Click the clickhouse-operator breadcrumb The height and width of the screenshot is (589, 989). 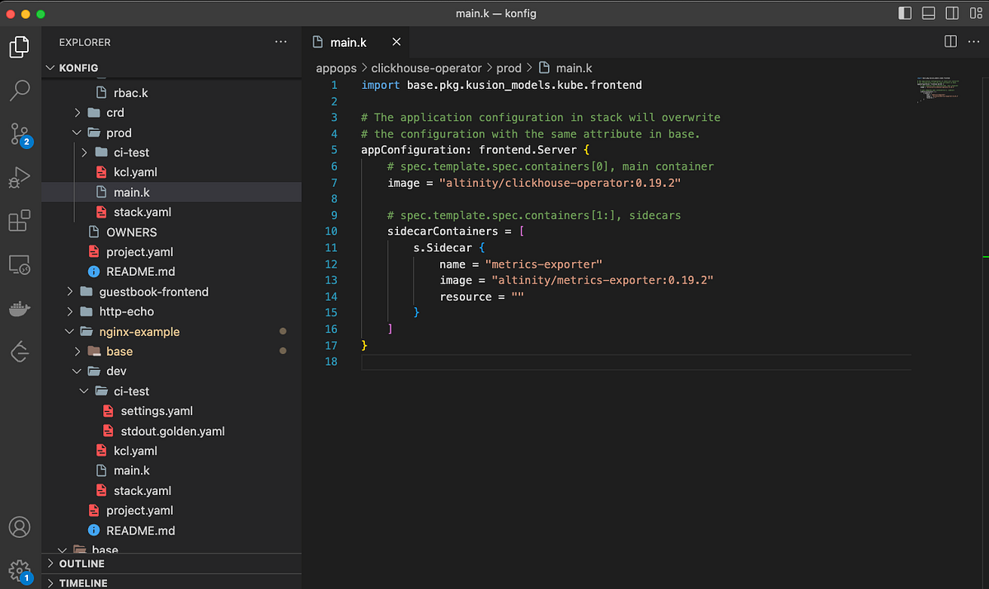coord(426,68)
